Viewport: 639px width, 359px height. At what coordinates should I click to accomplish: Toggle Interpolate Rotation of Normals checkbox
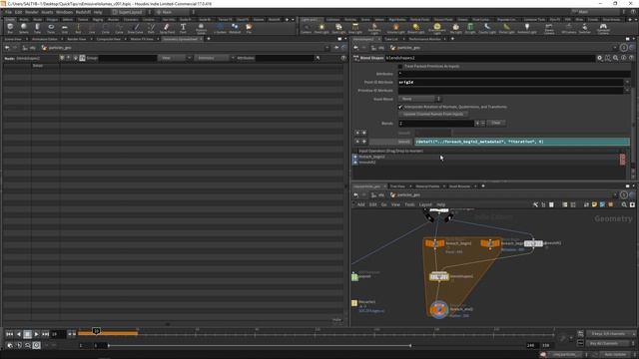pyautogui.click(x=400, y=107)
